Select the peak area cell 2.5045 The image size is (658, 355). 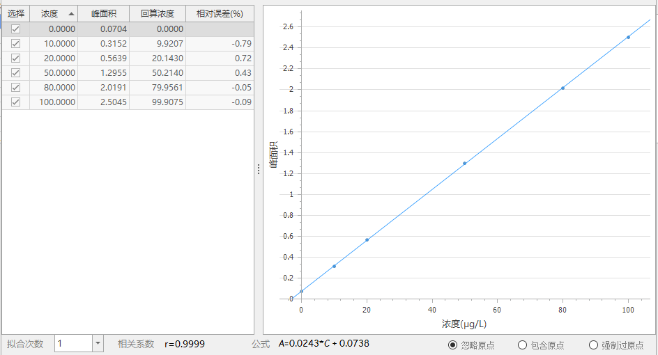[103, 102]
